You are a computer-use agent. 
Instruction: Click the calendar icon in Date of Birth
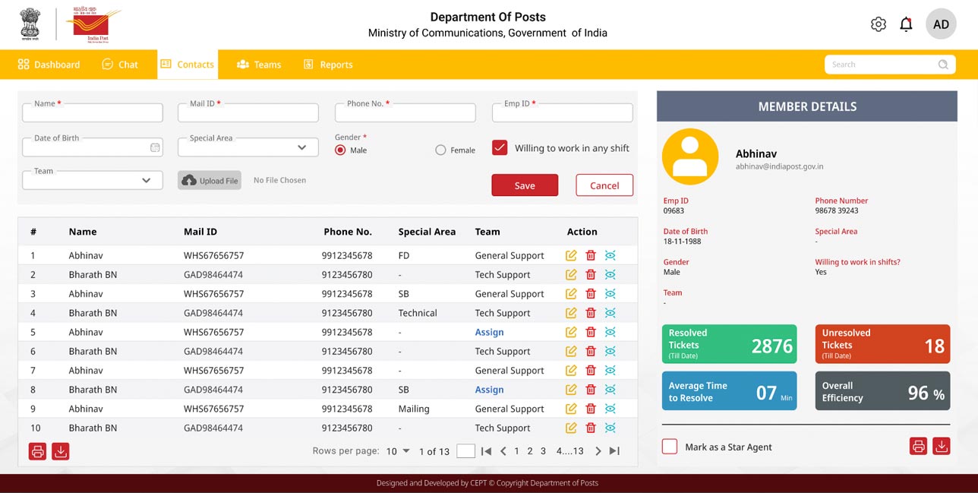[x=155, y=147]
